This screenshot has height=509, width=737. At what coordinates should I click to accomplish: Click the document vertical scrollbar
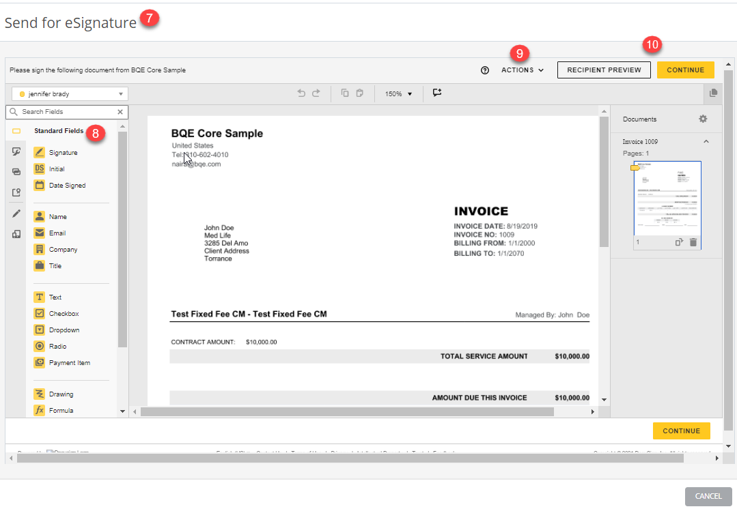[604, 181]
